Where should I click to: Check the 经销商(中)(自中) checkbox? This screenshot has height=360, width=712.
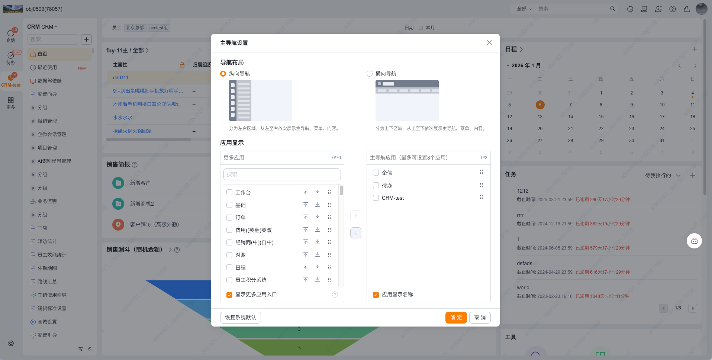click(229, 242)
